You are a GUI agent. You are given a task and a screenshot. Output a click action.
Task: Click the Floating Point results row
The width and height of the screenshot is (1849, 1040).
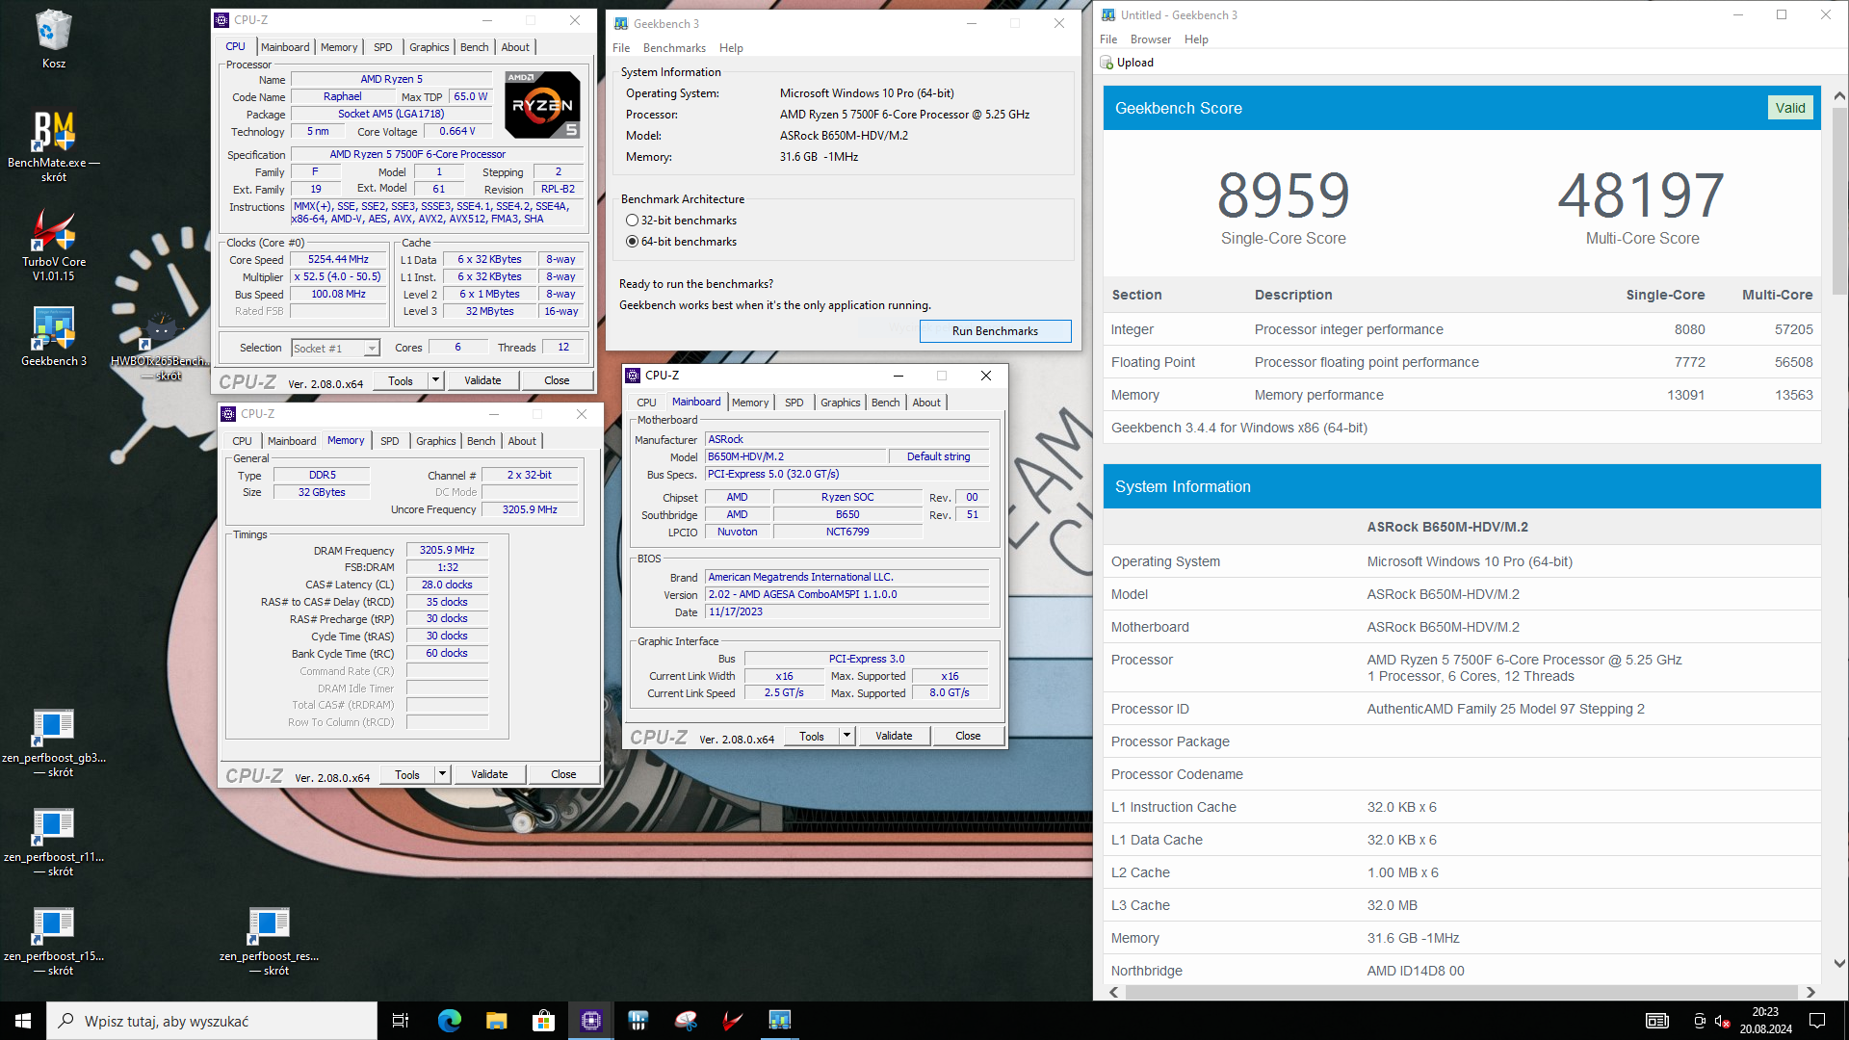pos(1462,362)
